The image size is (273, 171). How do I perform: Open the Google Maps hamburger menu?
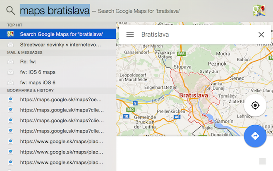pyautogui.click(x=130, y=35)
